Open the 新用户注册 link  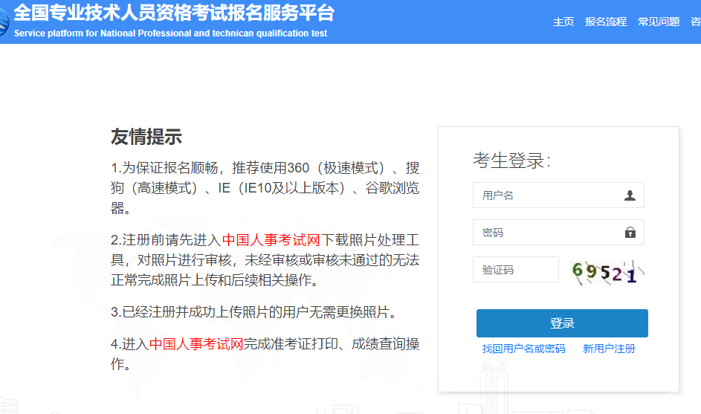(609, 349)
